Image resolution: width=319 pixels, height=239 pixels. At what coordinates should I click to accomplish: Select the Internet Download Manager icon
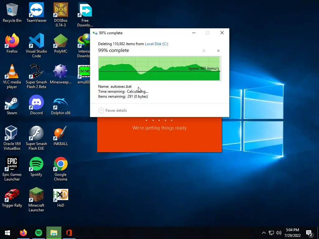click(83, 45)
